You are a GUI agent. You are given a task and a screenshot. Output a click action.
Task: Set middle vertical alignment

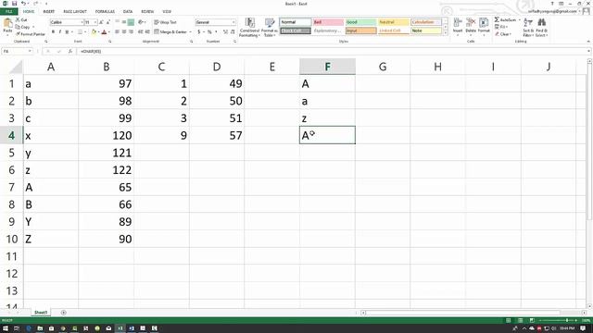click(124, 22)
